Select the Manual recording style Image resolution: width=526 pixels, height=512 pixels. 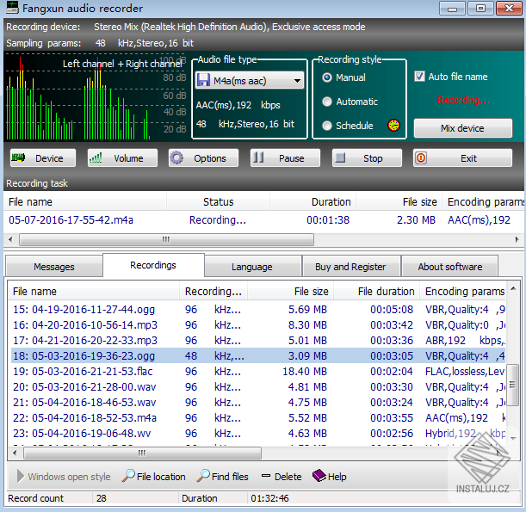tap(327, 77)
